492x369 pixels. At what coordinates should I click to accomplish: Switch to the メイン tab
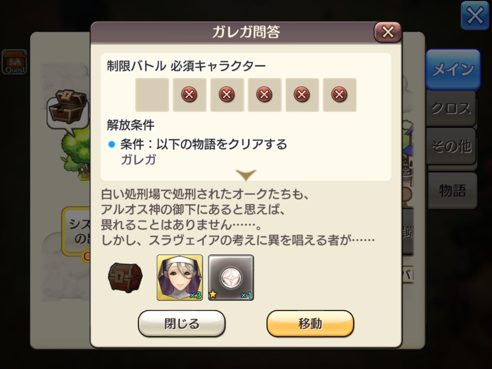(x=453, y=69)
